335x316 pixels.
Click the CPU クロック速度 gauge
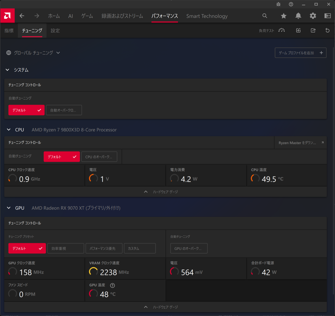pyautogui.click(x=13, y=178)
